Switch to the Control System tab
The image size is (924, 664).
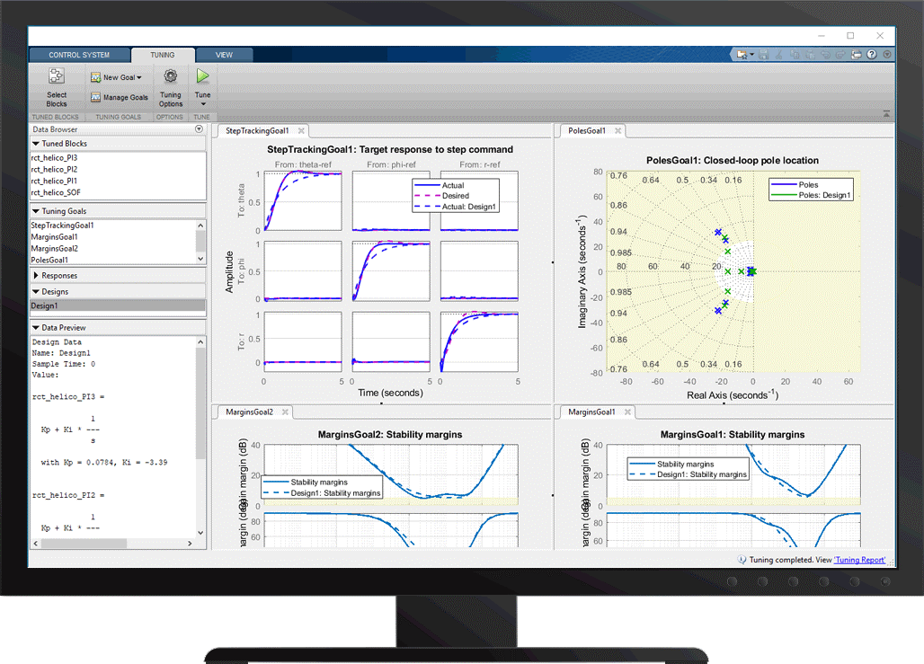pyautogui.click(x=79, y=55)
